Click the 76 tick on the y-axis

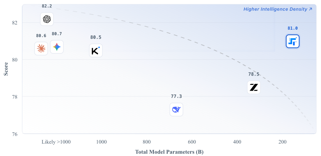click(x=14, y=134)
